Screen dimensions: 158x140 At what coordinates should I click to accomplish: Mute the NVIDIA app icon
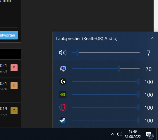coord(63,94)
